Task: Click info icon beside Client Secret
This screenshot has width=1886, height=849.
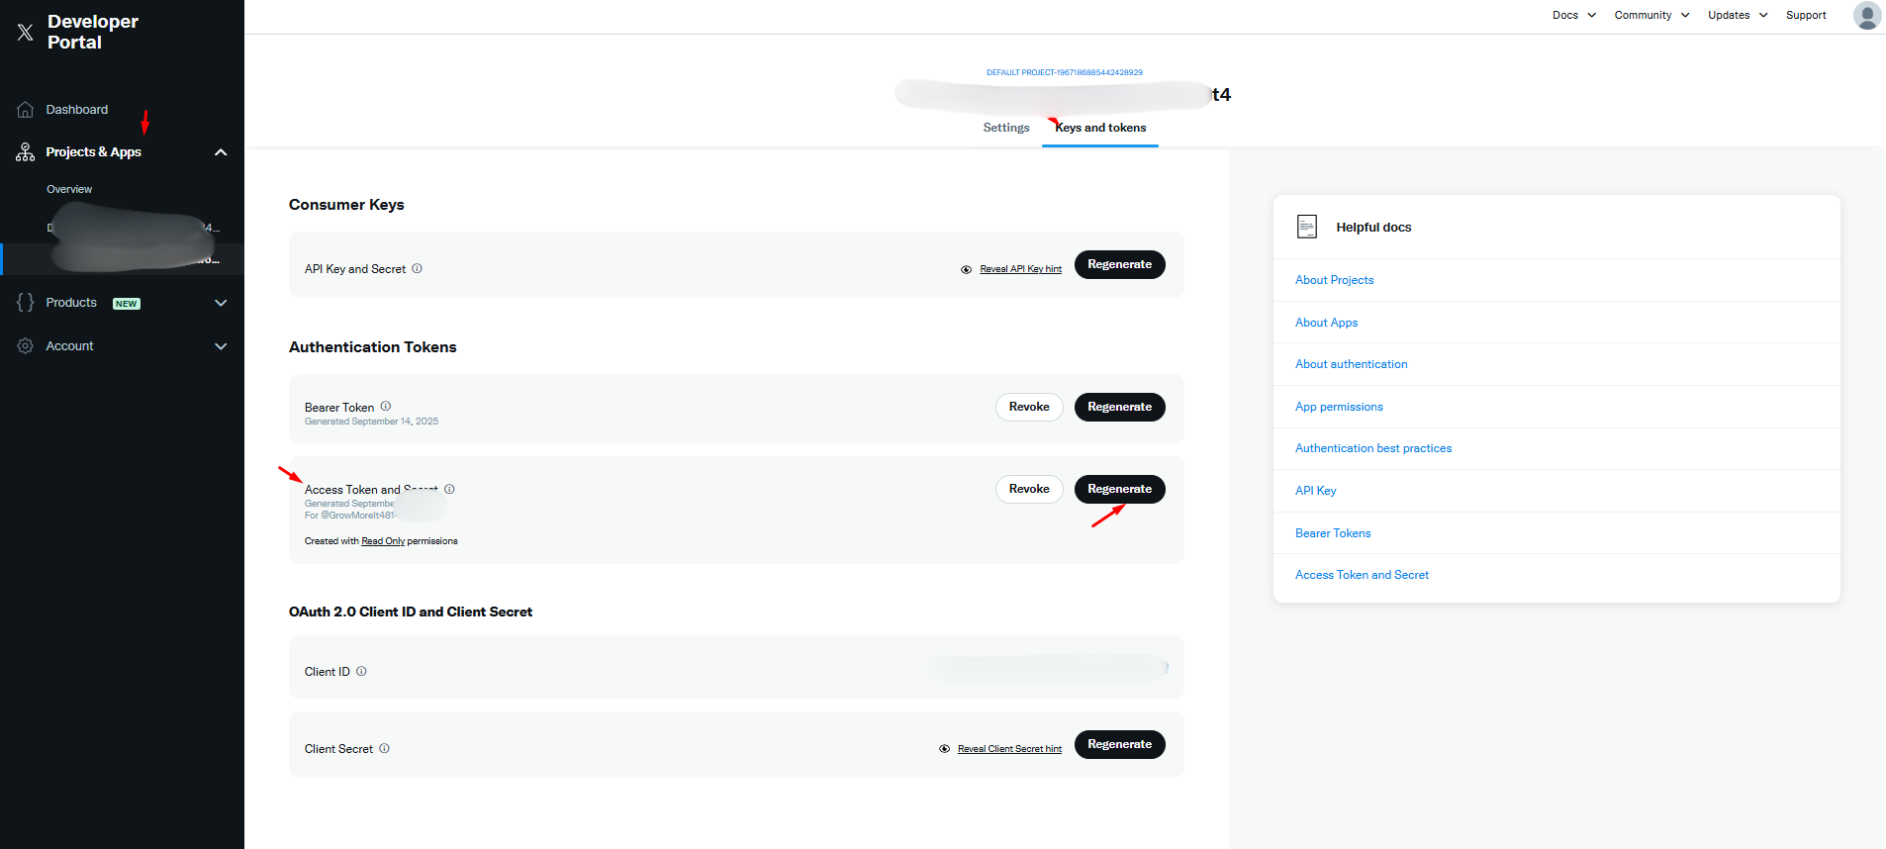Action: click(385, 749)
